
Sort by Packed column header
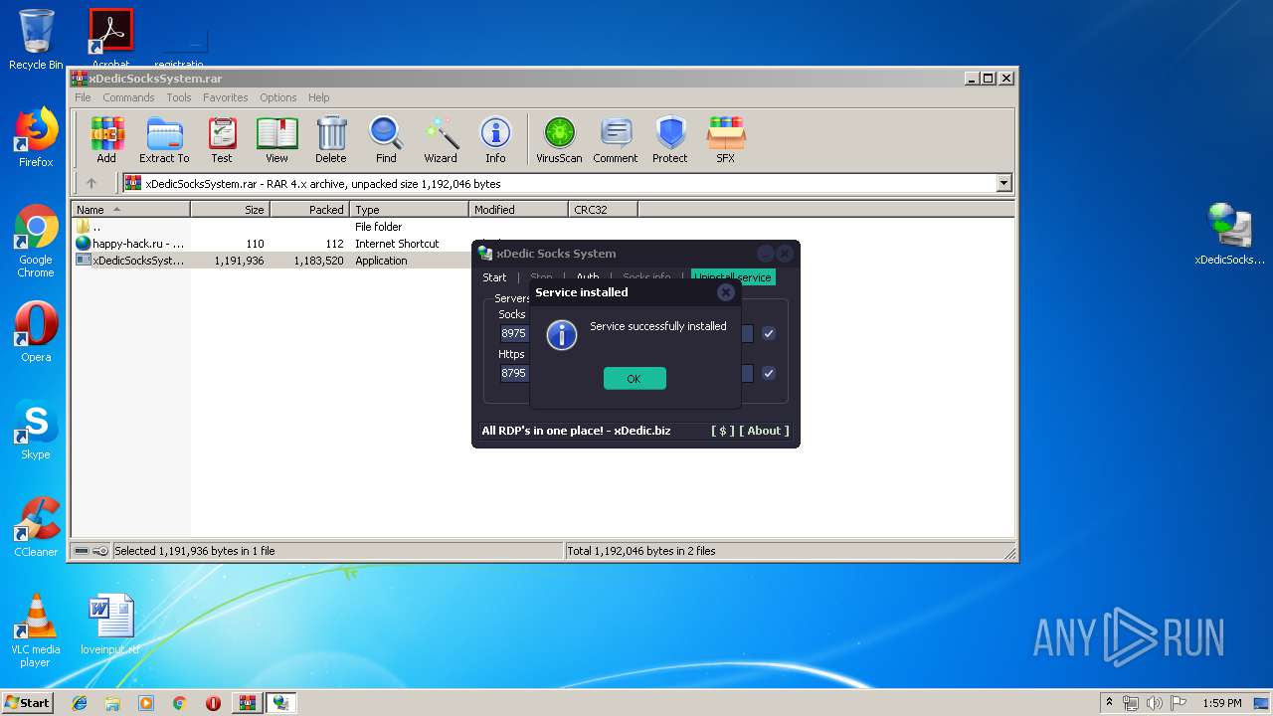tap(309, 209)
